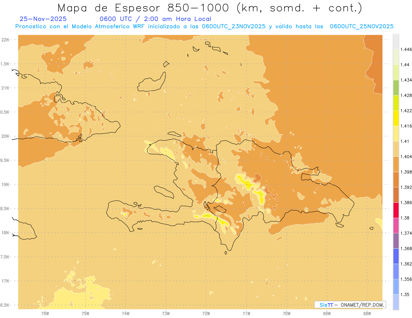Click the legend value '1.428'
The height and width of the screenshot is (318, 412).
(407, 95)
